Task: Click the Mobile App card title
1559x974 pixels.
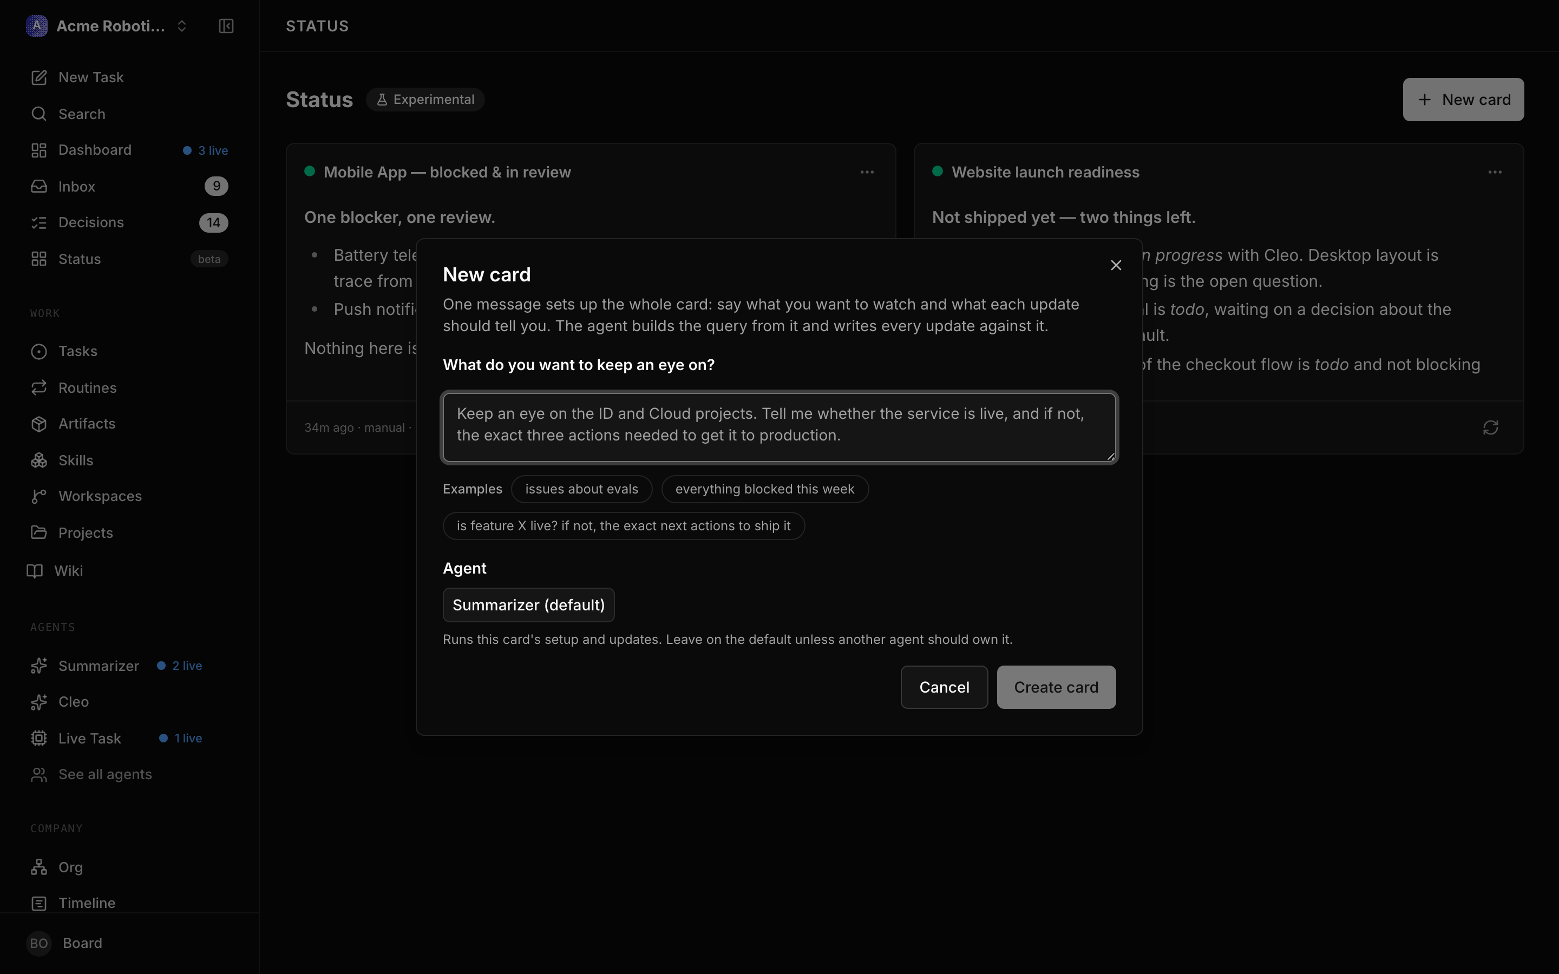Action: coord(447,172)
